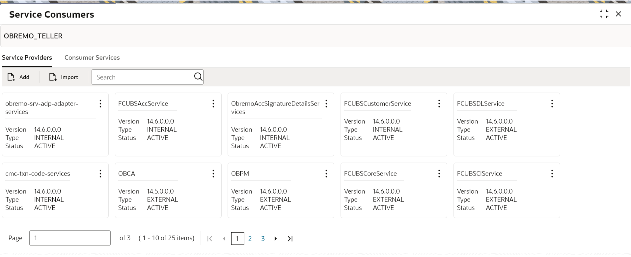Select the FCUBSCustomerService card title
Viewport: 631px width, 257px height.
pos(378,104)
